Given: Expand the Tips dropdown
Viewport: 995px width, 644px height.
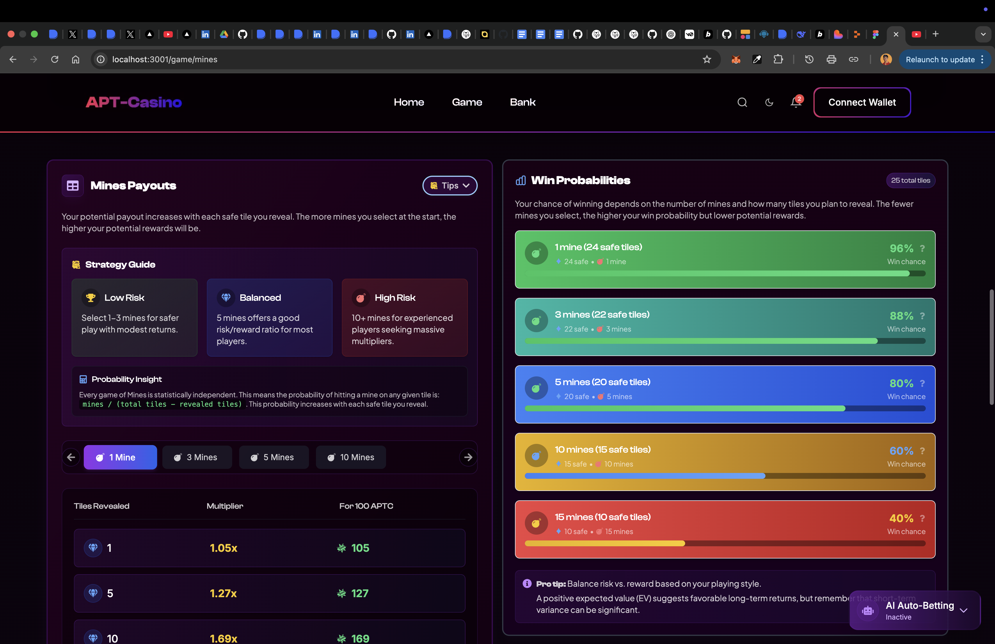Looking at the screenshot, I should (450, 186).
